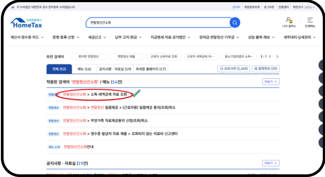Viewport: 325px width, 177px height.
Task: Select 공지사항 · 자료실 (19) tab
Action: click(x=115, y=69)
